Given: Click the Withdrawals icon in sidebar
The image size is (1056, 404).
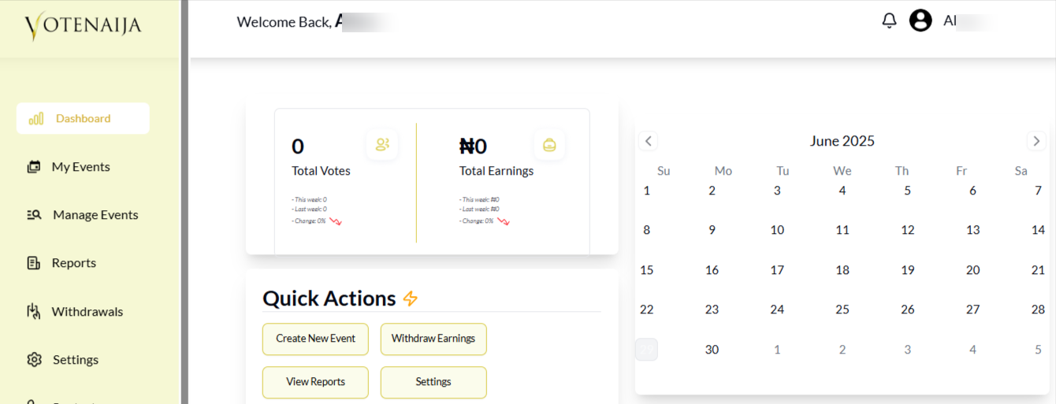Looking at the screenshot, I should coord(34,312).
